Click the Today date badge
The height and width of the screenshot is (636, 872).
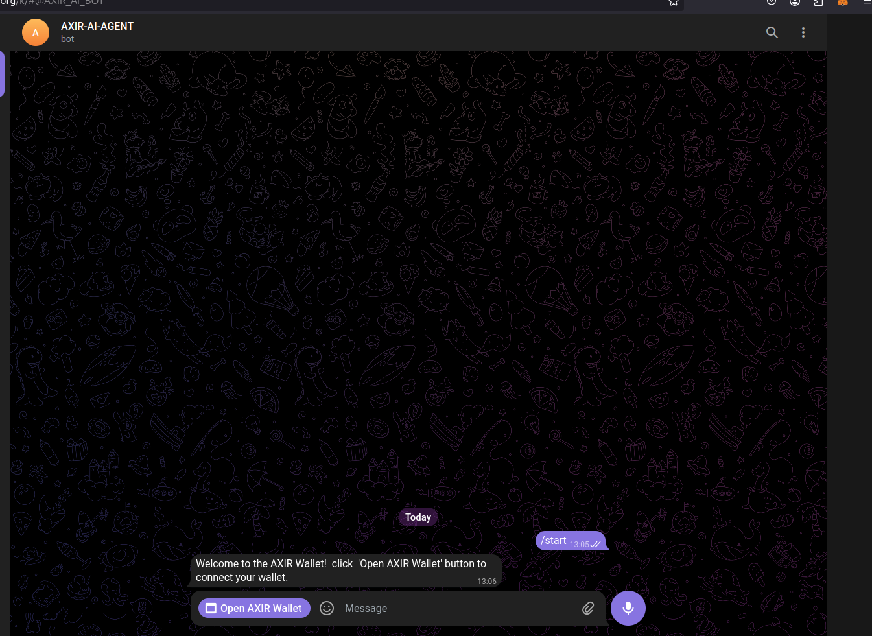pyautogui.click(x=418, y=517)
